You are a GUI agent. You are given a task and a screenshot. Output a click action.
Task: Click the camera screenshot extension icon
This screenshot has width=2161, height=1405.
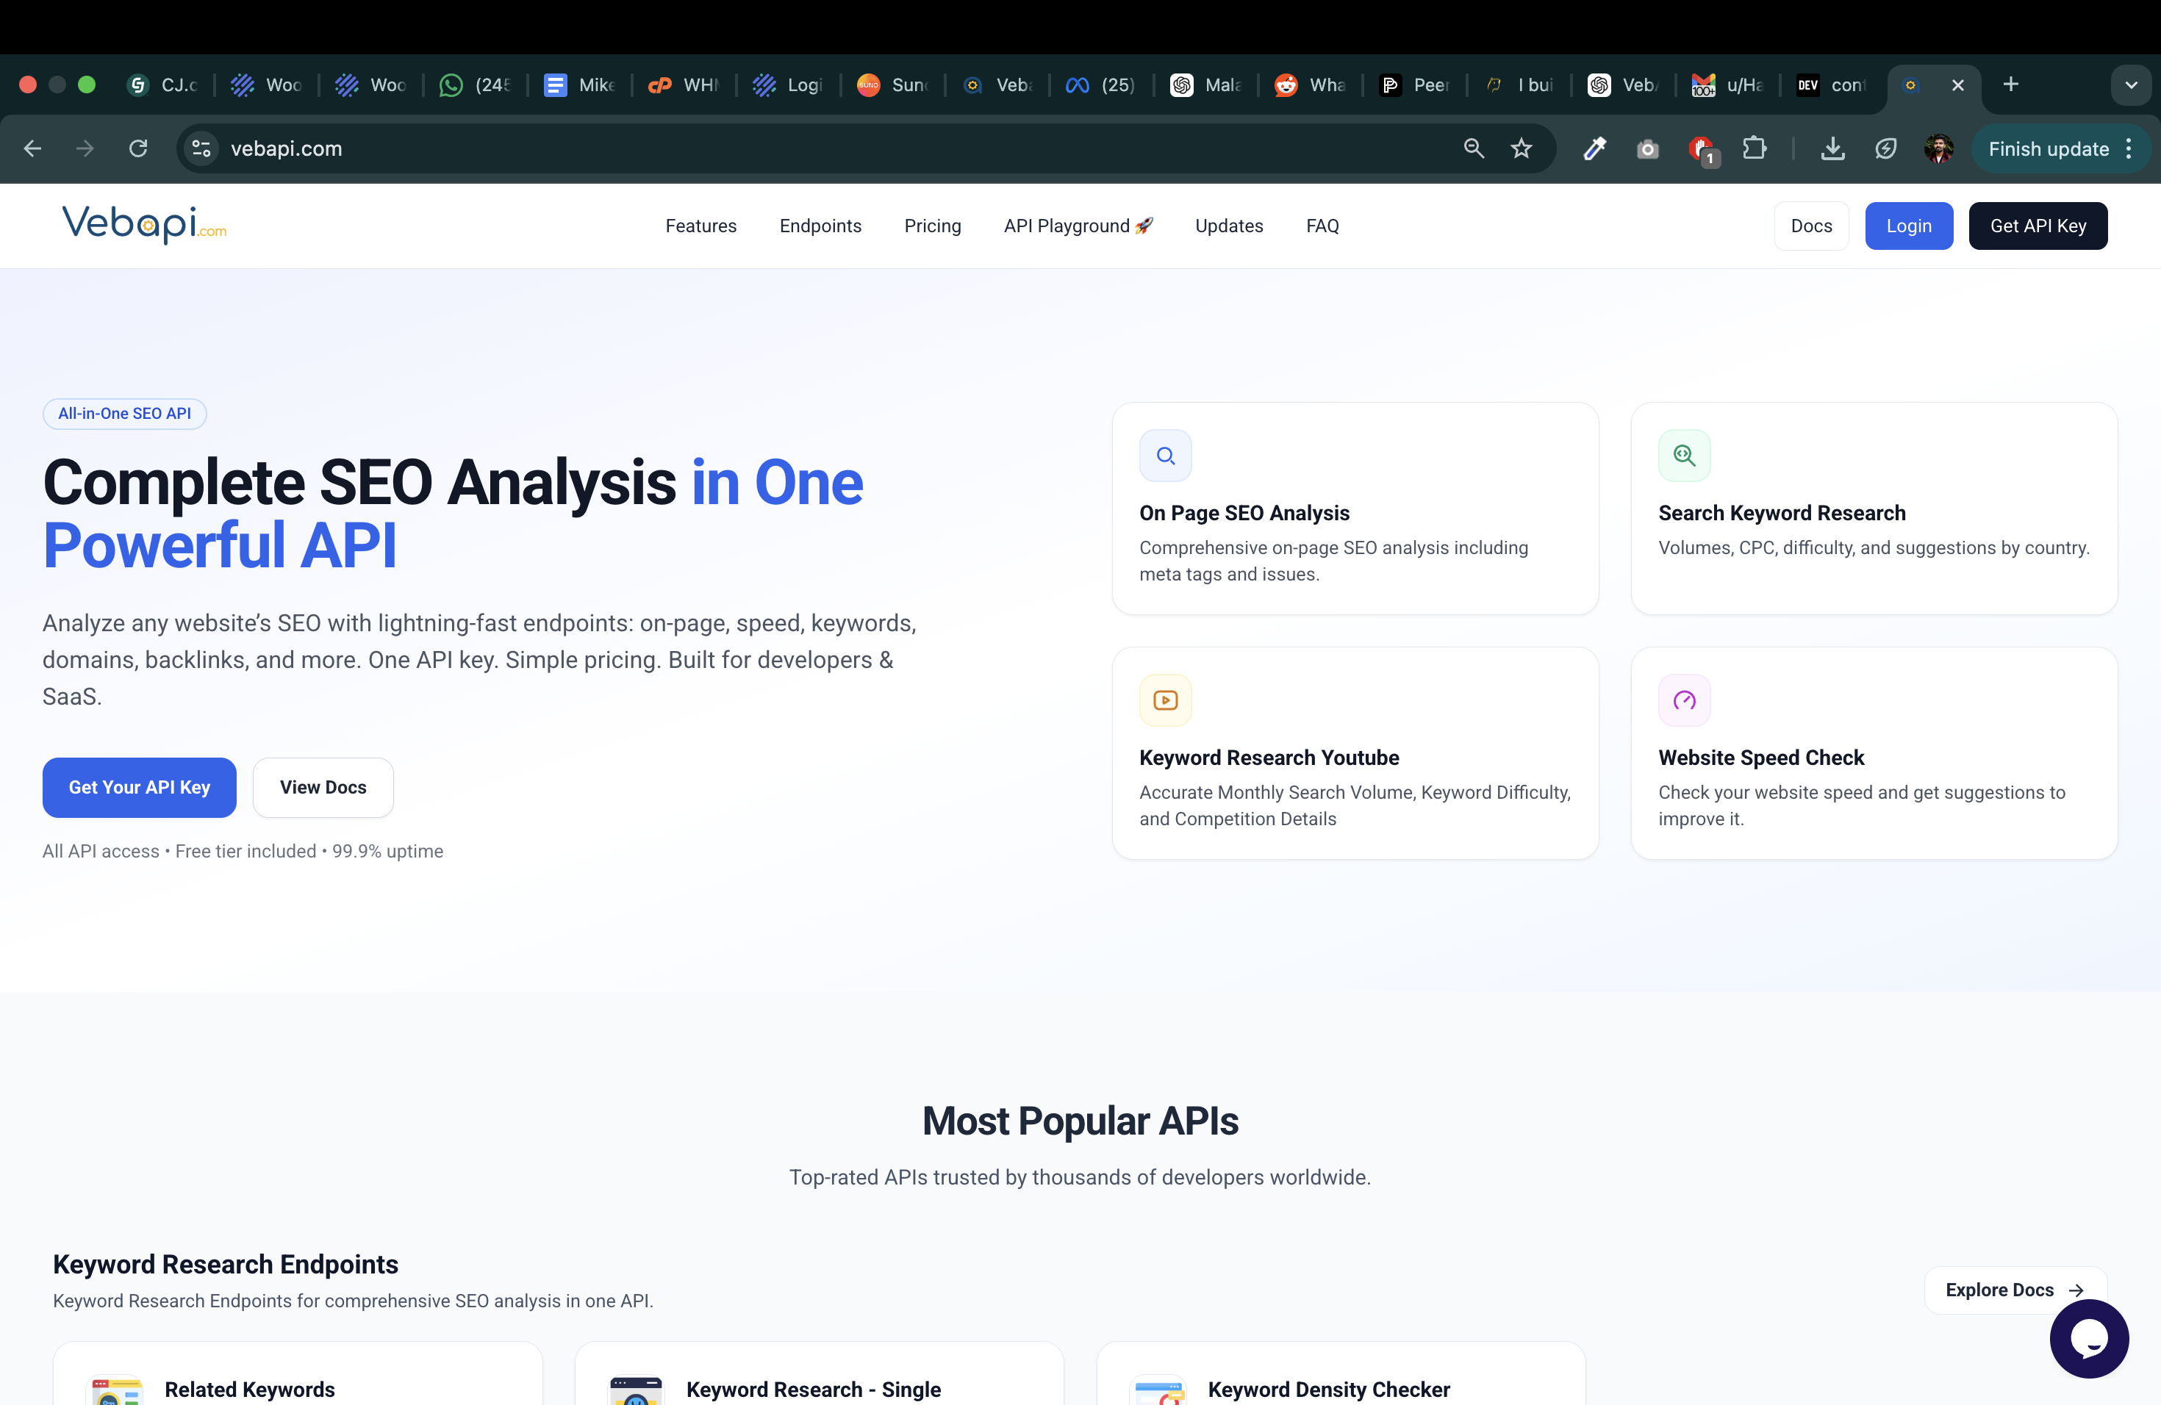[x=1647, y=149]
